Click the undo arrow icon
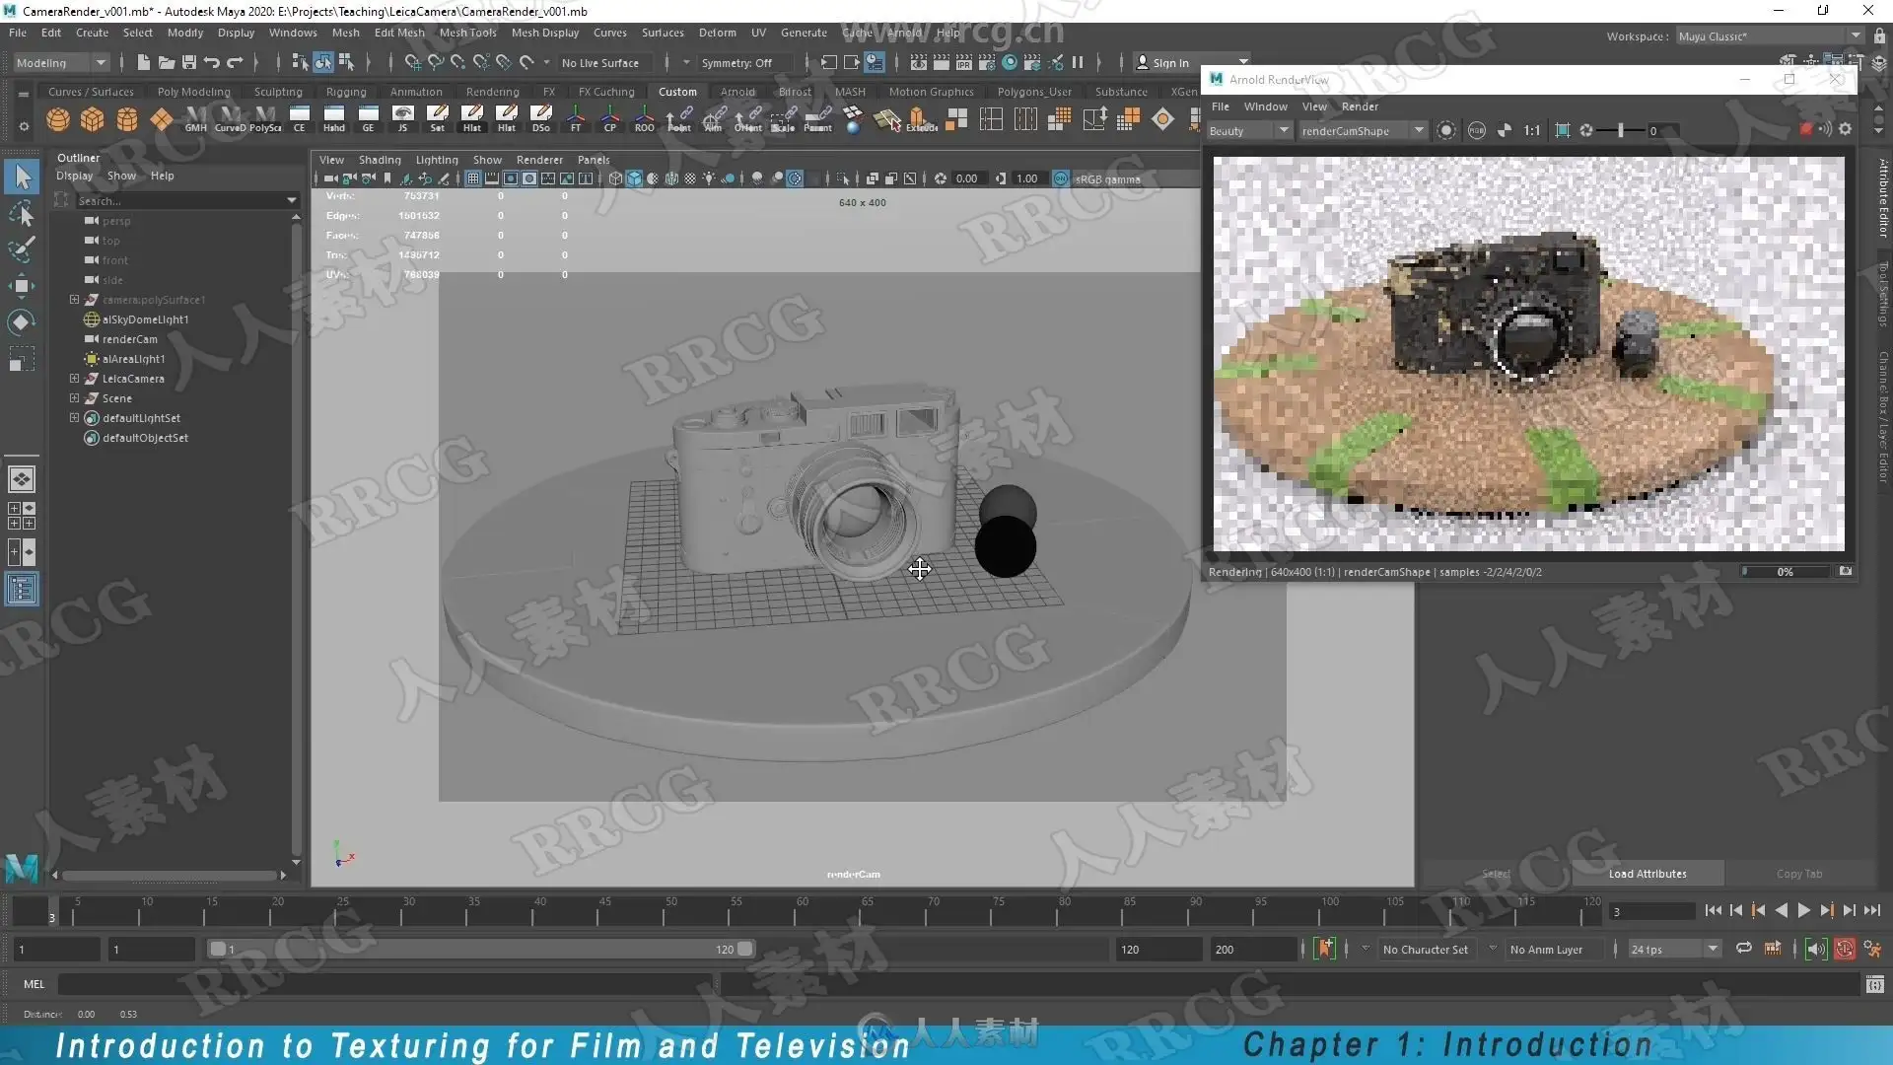 click(211, 63)
